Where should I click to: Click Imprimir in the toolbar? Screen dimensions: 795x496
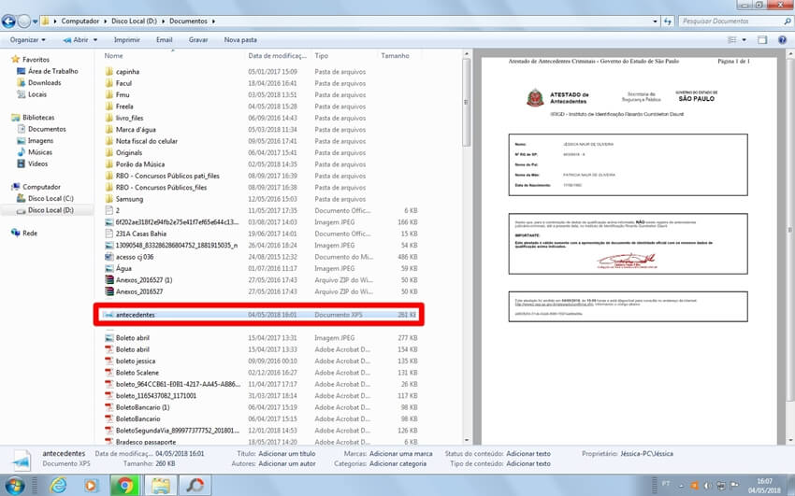[x=126, y=40]
